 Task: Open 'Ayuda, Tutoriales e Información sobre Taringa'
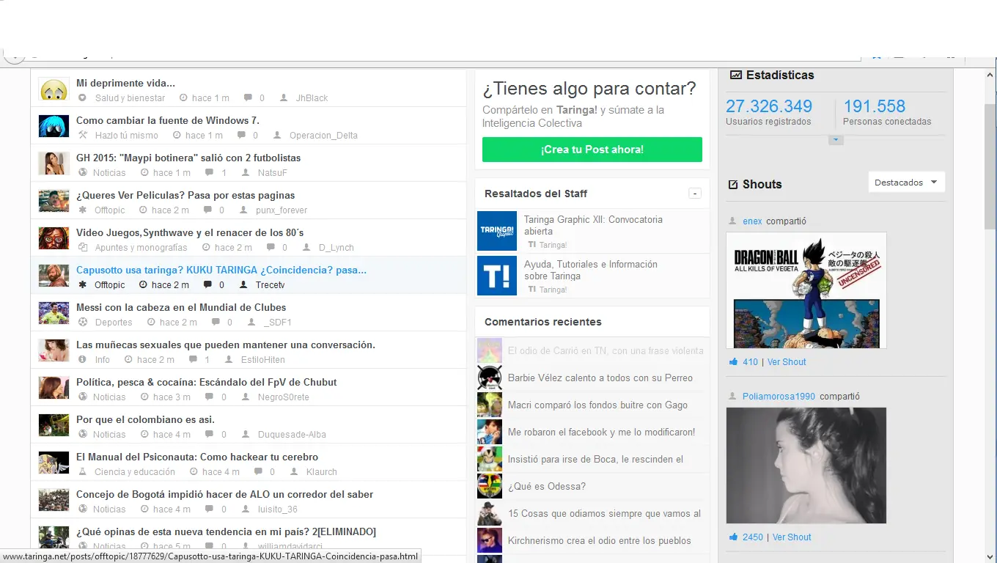591,270
